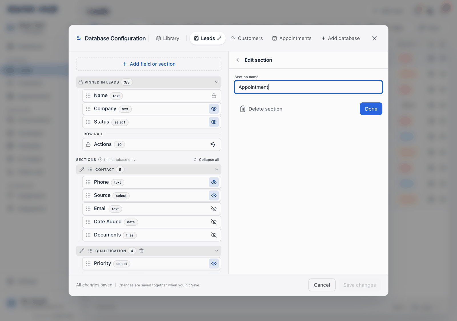Collapse the Pinned in Leads section
This screenshot has height=321, width=457.
click(x=217, y=82)
